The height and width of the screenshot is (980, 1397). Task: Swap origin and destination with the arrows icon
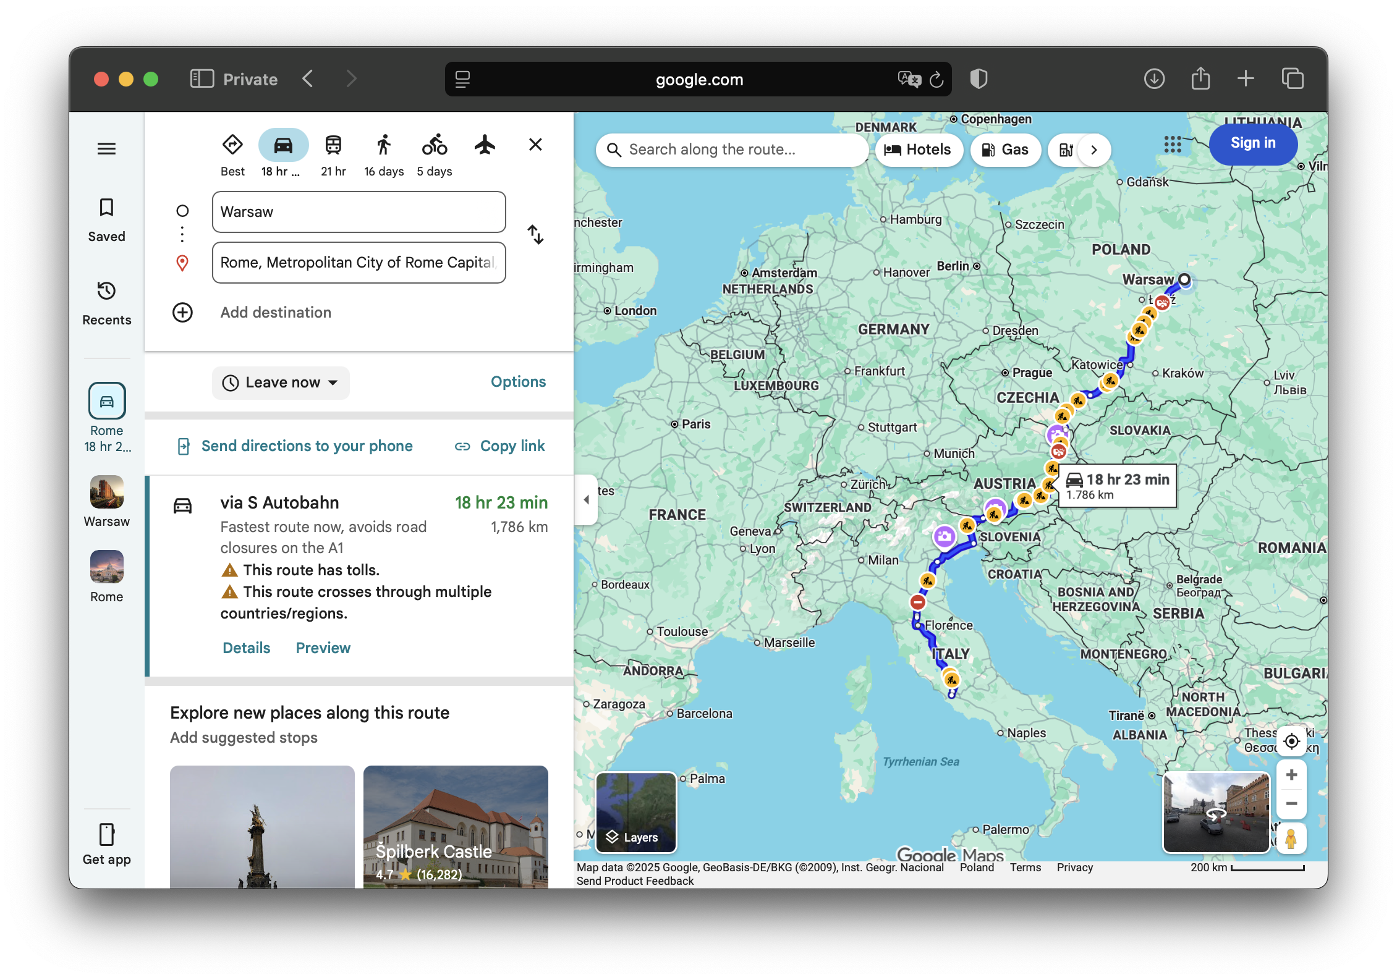pos(535,235)
